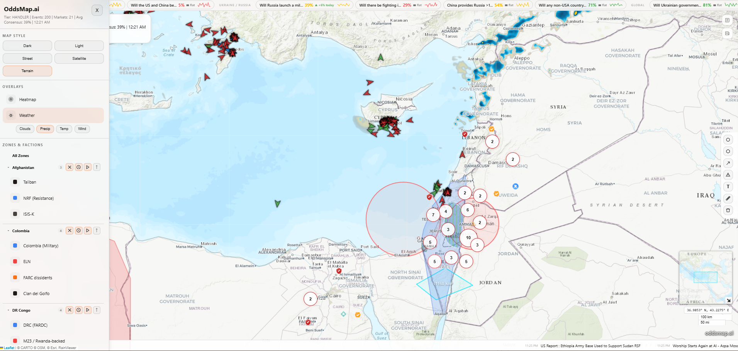Click the clock icon in Afghanistan row

click(79, 167)
